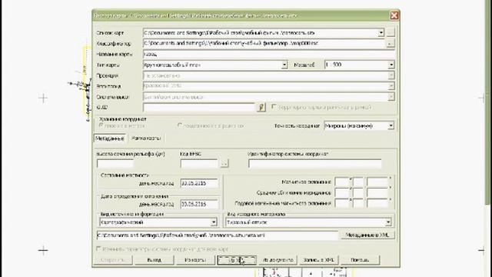Click the EPSG code input field
This screenshot has width=492, height=277.
(x=199, y=164)
